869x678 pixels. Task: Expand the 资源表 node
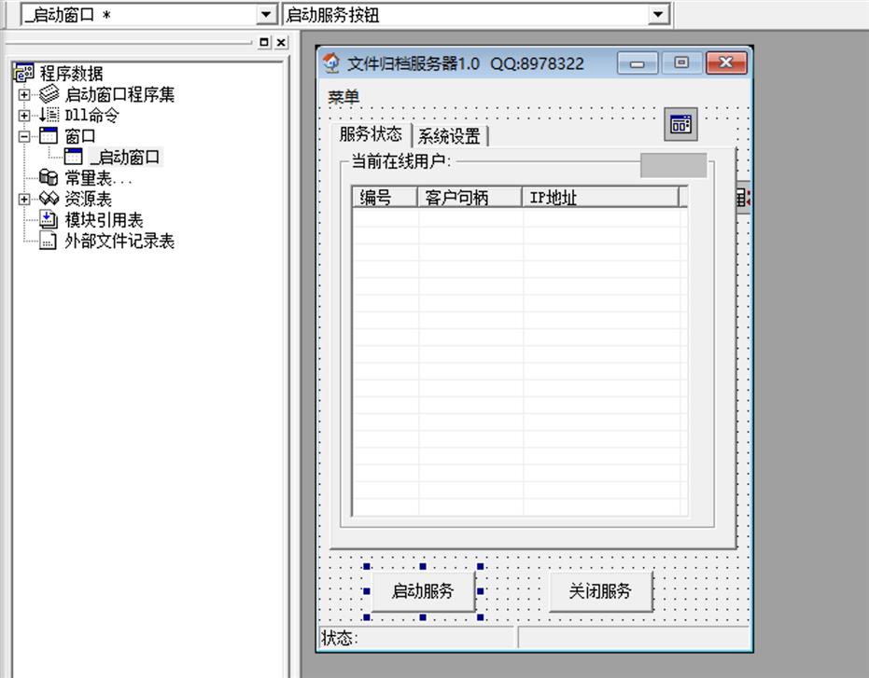point(24,199)
